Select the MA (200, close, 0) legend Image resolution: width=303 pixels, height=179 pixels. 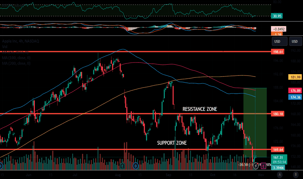(16, 63)
